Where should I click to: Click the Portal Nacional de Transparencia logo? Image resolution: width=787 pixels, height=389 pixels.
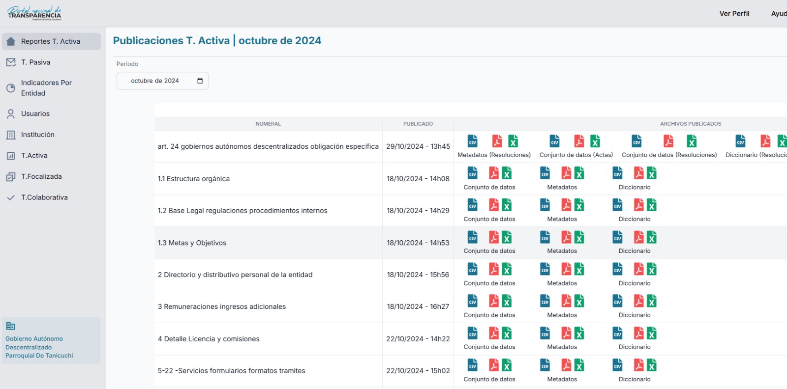pyautogui.click(x=34, y=13)
